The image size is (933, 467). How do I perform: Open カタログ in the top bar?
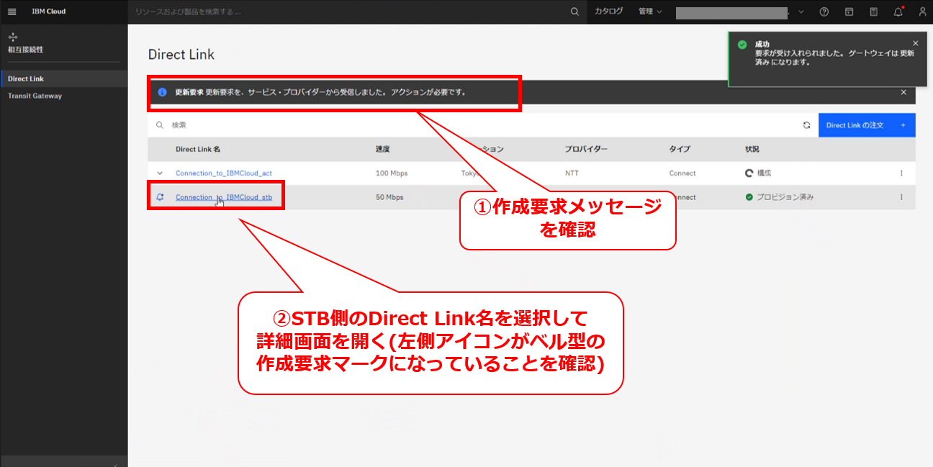(x=608, y=12)
